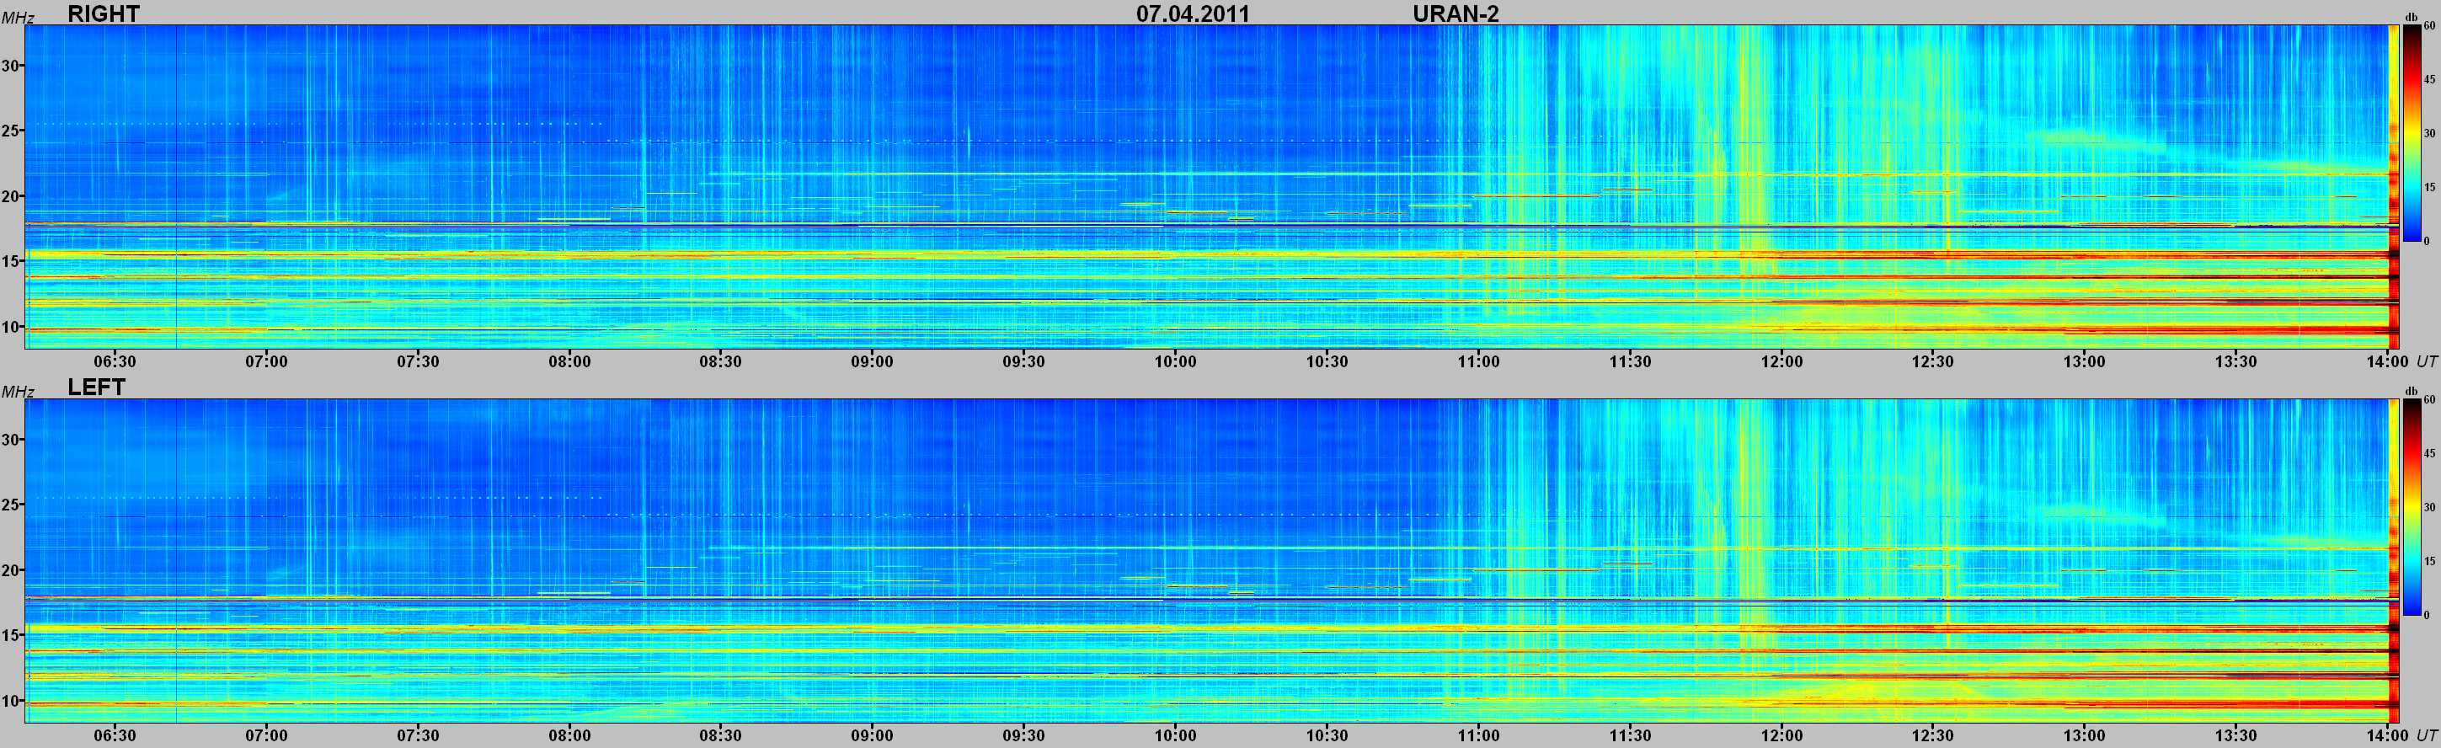Click the 10:30 tick on RIGHT panel time axis

(x=1327, y=361)
